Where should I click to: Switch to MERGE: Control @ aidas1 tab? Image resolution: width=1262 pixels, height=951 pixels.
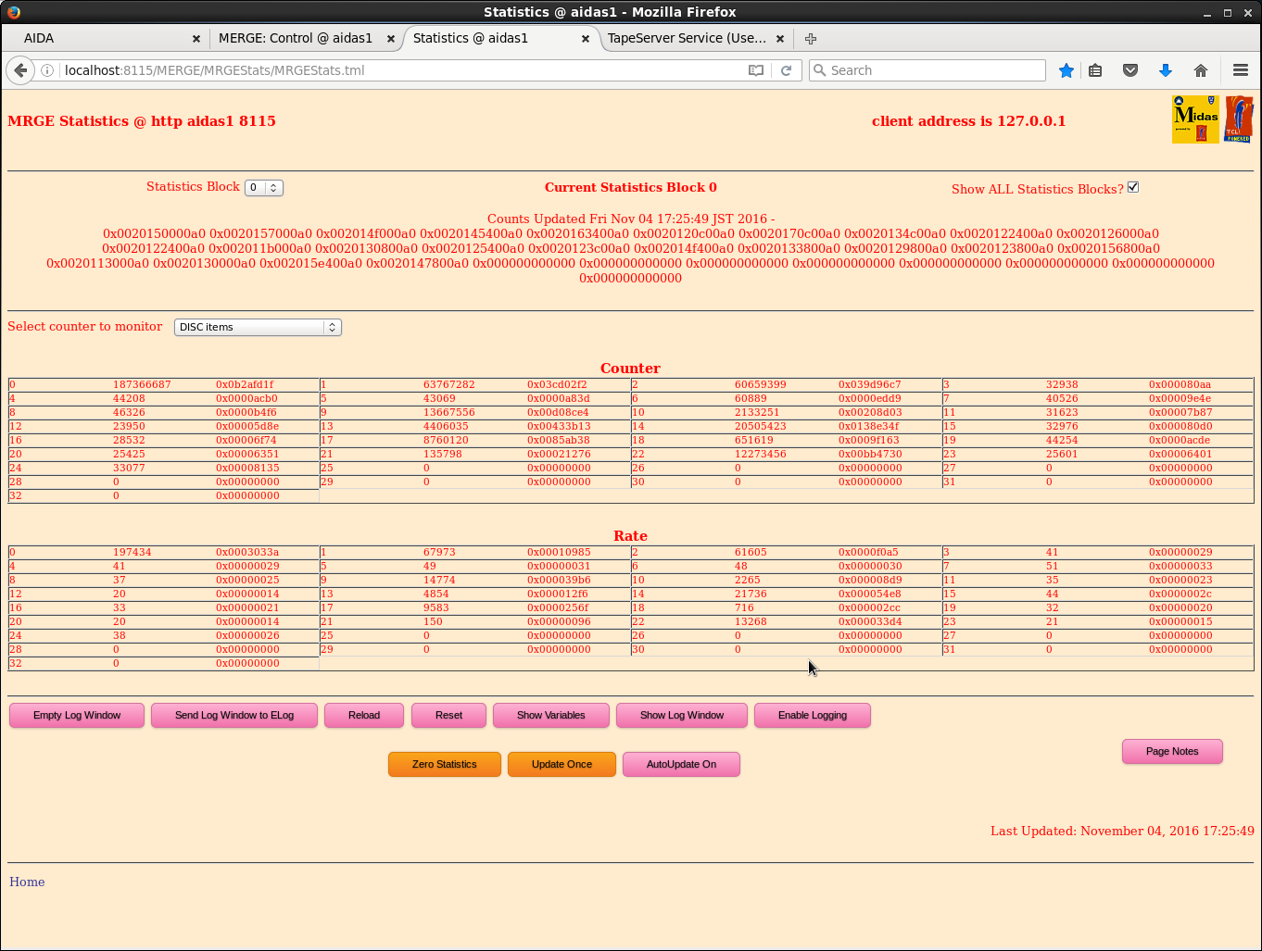[295, 39]
